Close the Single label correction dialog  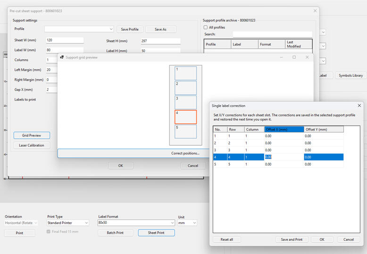[359, 106]
